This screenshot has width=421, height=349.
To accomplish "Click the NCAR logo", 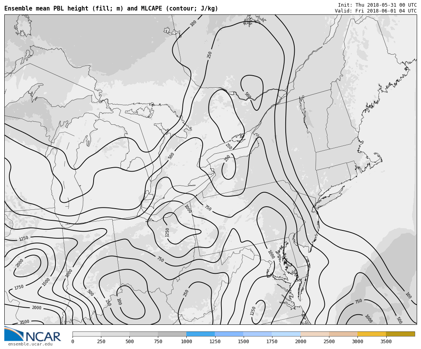I will tap(33, 334).
